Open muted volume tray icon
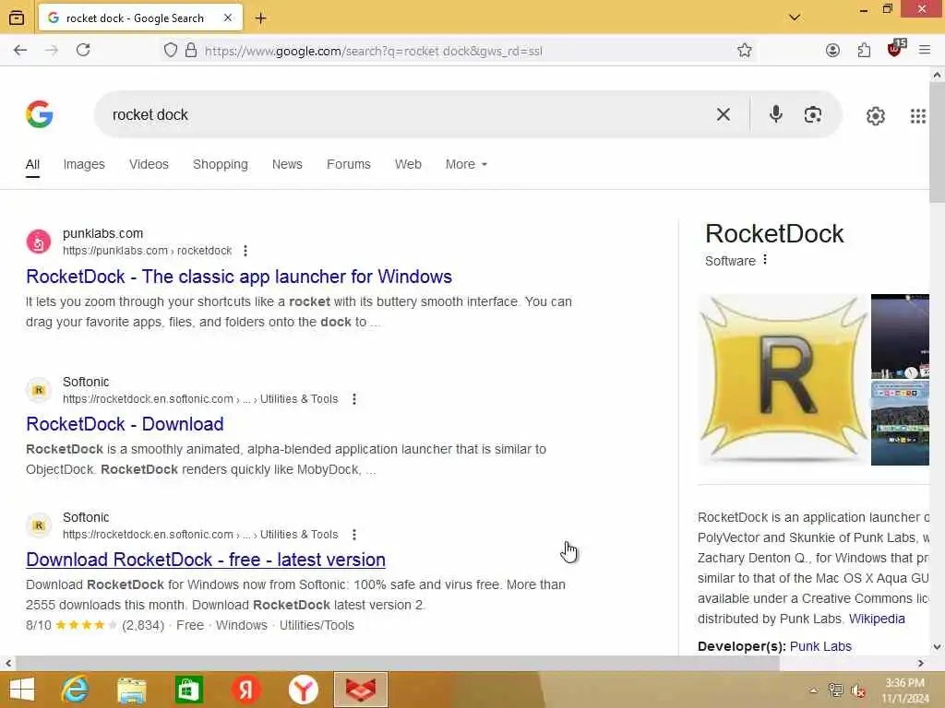The width and height of the screenshot is (945, 708). point(857,690)
